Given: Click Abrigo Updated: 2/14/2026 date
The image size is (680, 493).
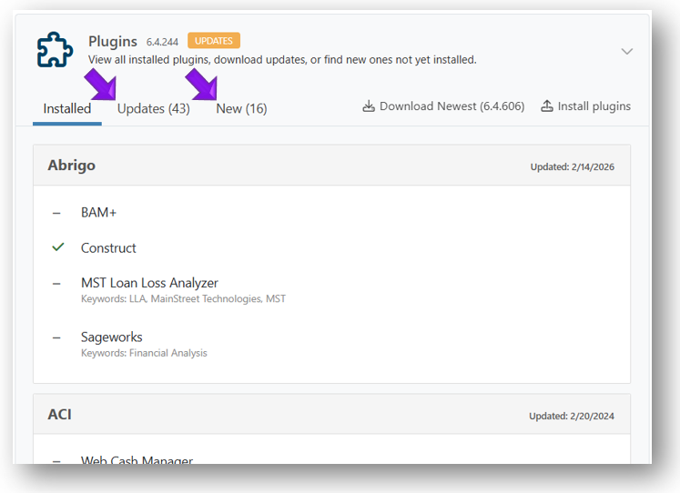Looking at the screenshot, I should [572, 166].
